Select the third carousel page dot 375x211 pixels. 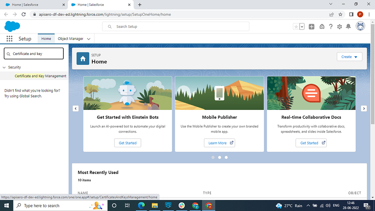226,158
